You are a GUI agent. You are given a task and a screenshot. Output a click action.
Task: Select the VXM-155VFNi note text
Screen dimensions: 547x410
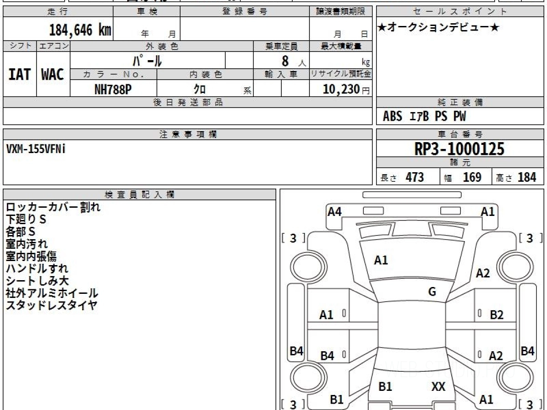point(36,149)
